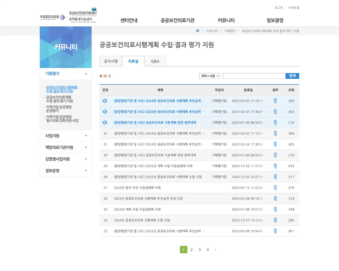Open the attachment paperclip for post 29
Screen dimensions: 339x271
275,166
